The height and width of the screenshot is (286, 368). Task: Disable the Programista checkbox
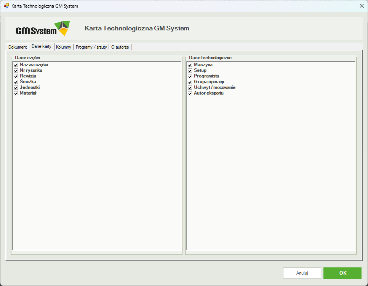(x=190, y=76)
